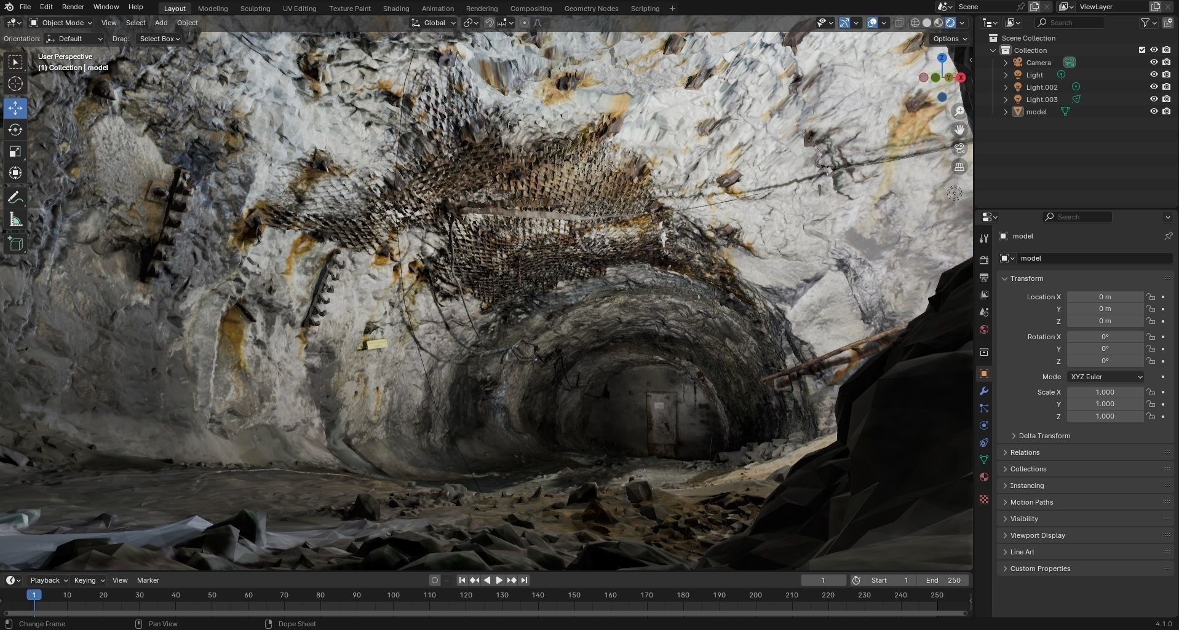This screenshot has width=1179, height=630.
Task: Activate the Rotate tool
Action: pos(15,130)
